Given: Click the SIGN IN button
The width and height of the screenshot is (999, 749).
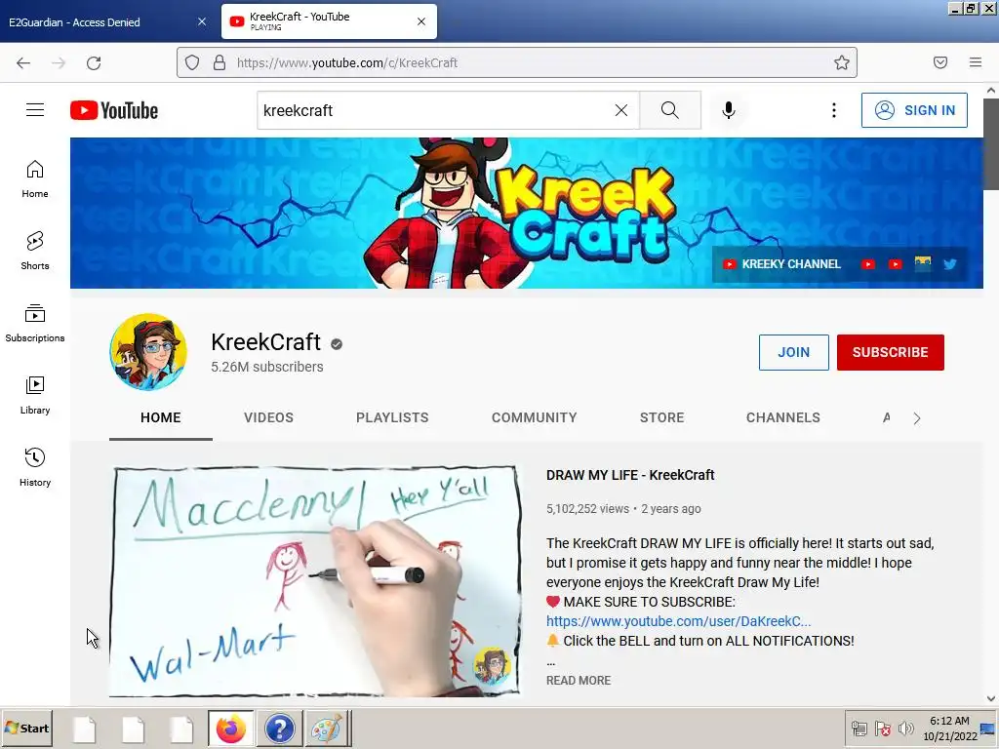Looking at the screenshot, I should click(x=914, y=110).
